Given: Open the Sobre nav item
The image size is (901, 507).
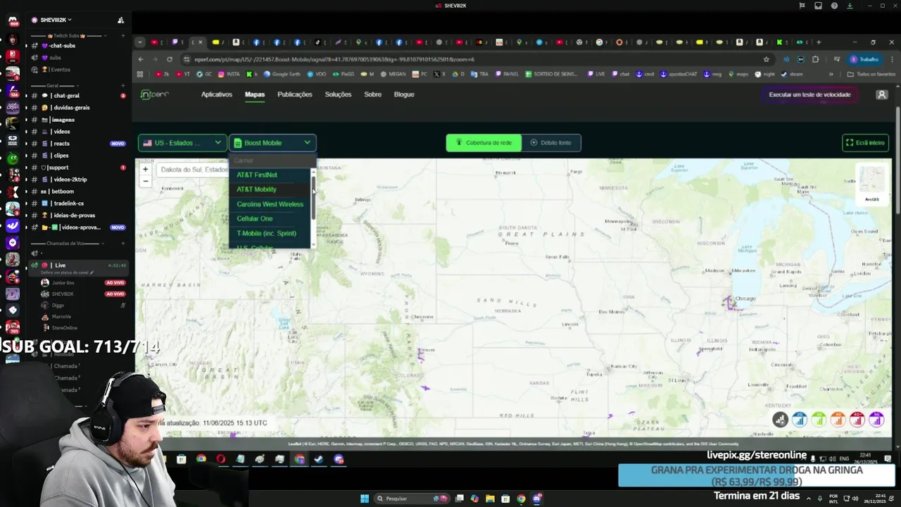Looking at the screenshot, I should (372, 94).
